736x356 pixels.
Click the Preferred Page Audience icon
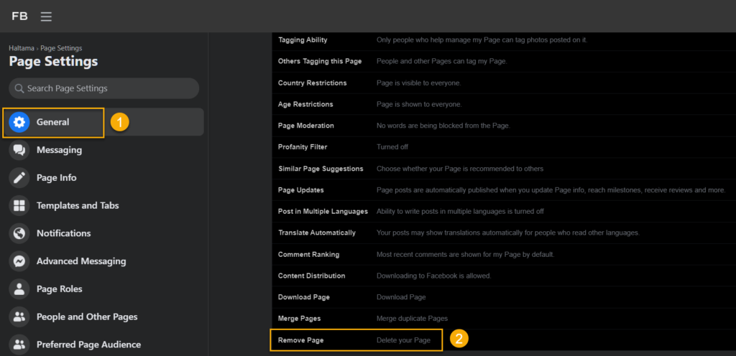point(19,345)
